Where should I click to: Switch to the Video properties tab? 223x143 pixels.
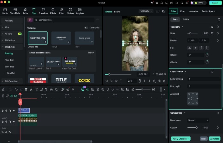(x=183, y=11)
